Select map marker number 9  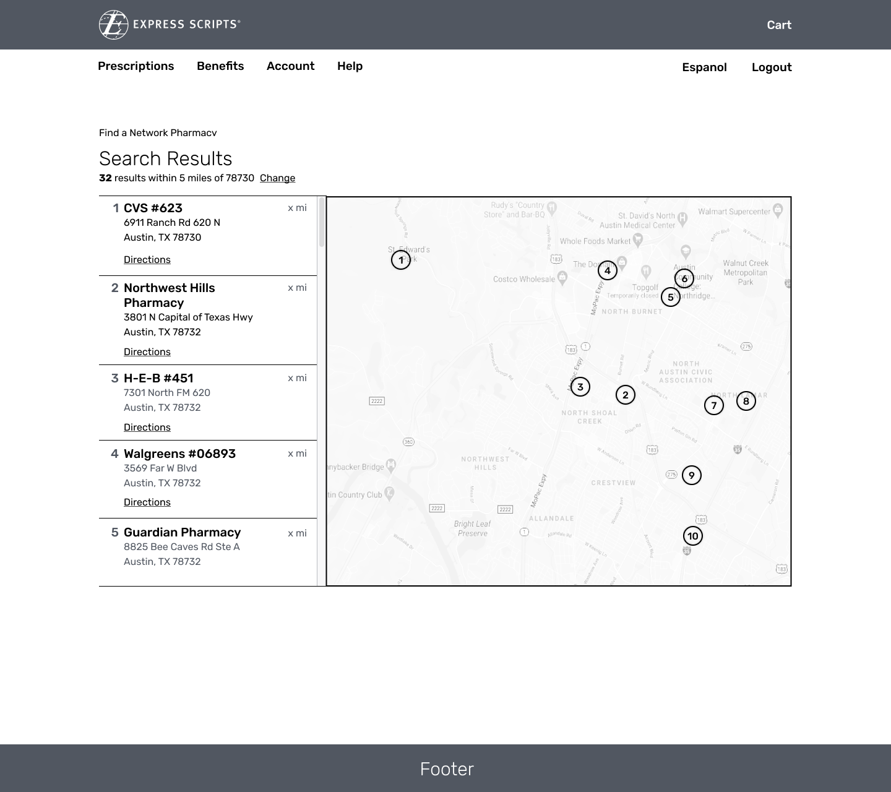[692, 475]
